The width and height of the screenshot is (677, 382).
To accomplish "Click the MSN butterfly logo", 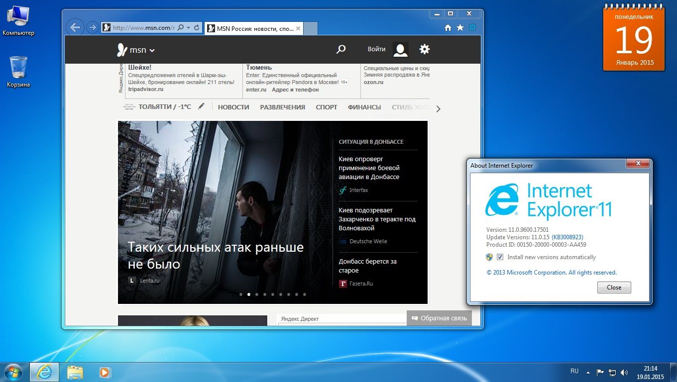I will (x=122, y=50).
